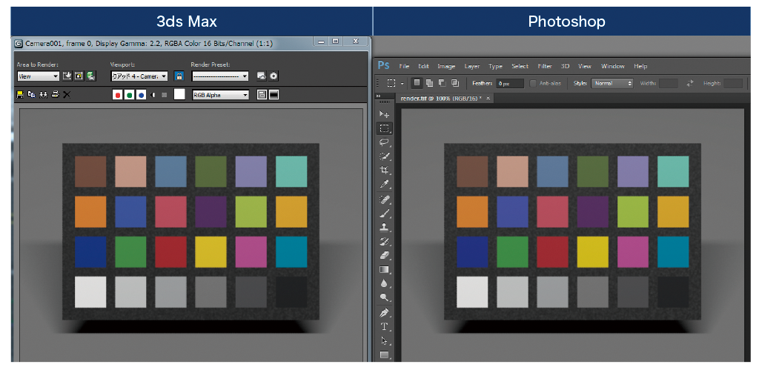This screenshot has height=373, width=762.
Task: Select the Lasso tool in Photoshop
Action: point(385,142)
